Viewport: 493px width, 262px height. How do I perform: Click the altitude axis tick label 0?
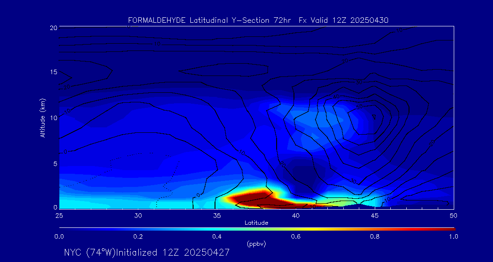pos(55,207)
